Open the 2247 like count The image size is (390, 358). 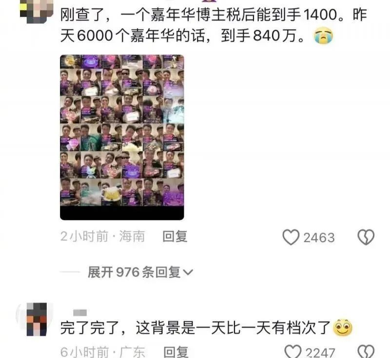tap(320, 352)
